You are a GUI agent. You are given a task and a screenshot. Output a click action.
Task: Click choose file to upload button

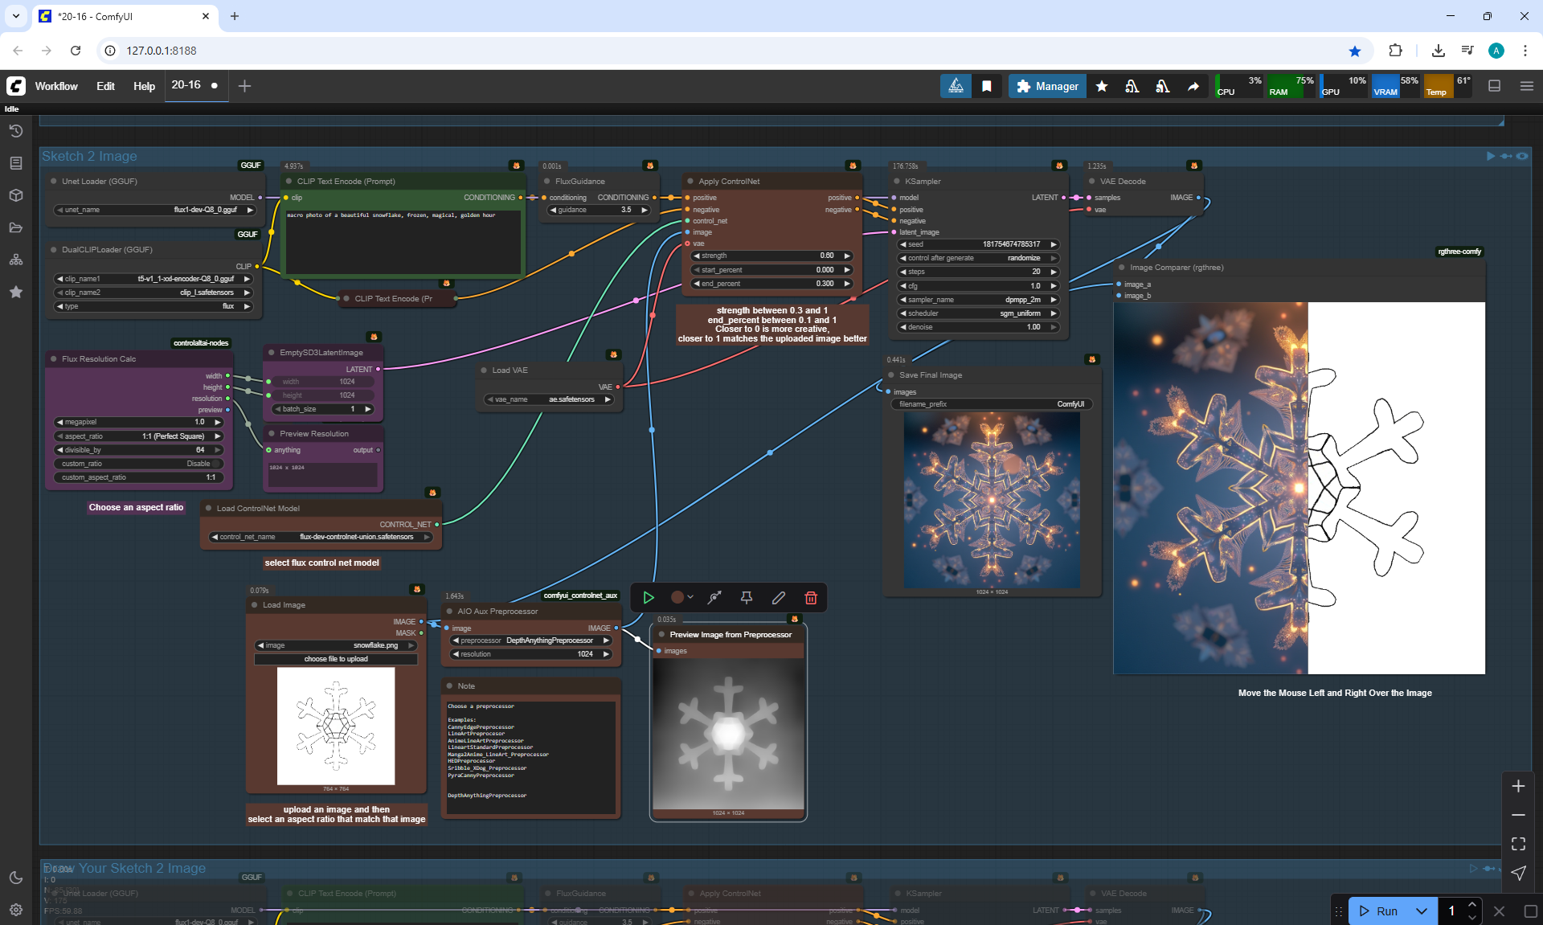pyautogui.click(x=336, y=659)
